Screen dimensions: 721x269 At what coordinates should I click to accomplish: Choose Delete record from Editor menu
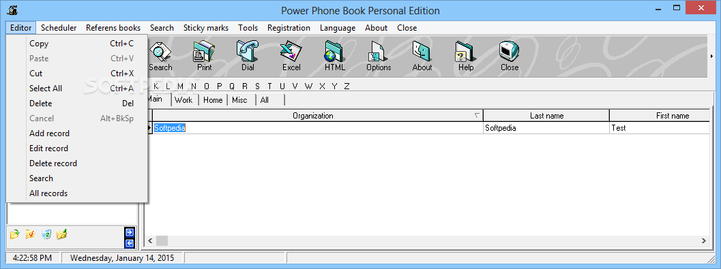(77, 163)
